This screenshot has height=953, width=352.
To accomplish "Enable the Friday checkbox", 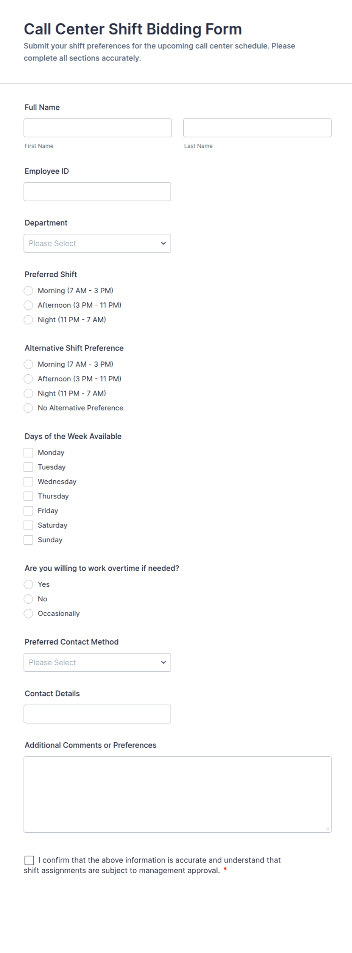I will point(28,511).
